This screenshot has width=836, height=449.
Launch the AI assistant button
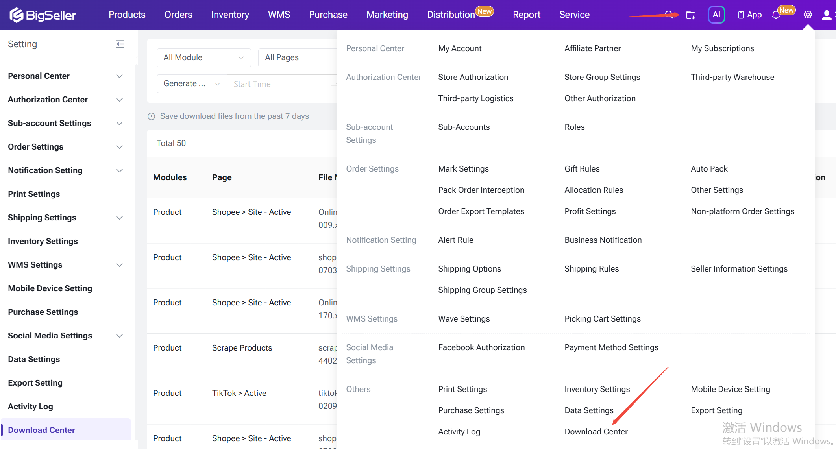(716, 15)
